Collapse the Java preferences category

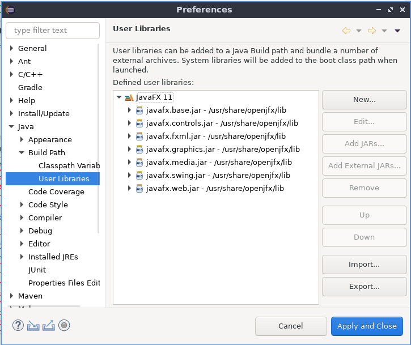coord(11,126)
